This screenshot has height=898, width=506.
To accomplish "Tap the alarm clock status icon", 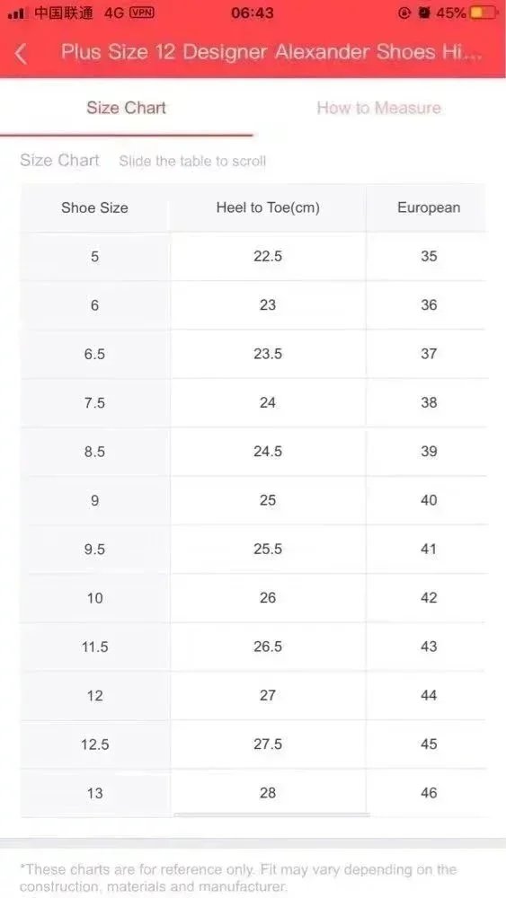I will click(x=424, y=13).
